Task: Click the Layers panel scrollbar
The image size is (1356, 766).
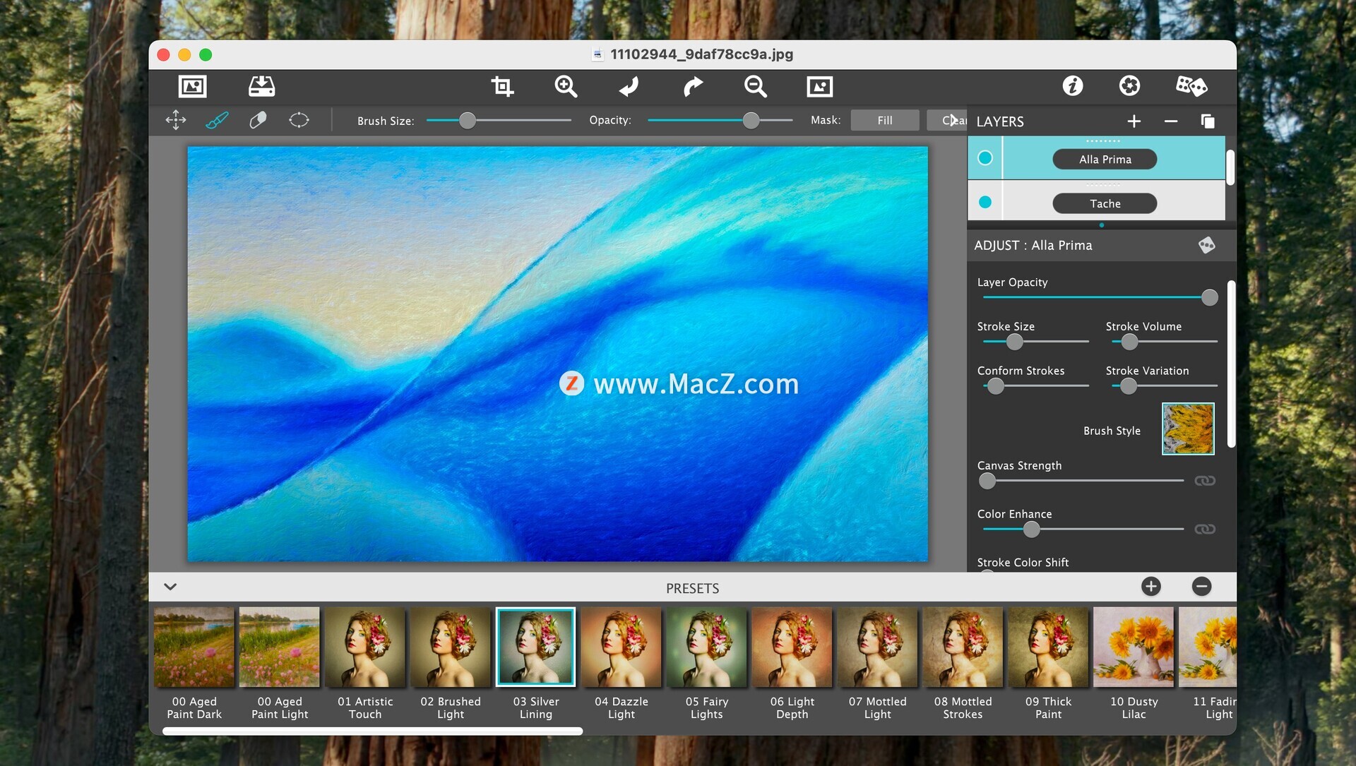Action: click(1230, 167)
